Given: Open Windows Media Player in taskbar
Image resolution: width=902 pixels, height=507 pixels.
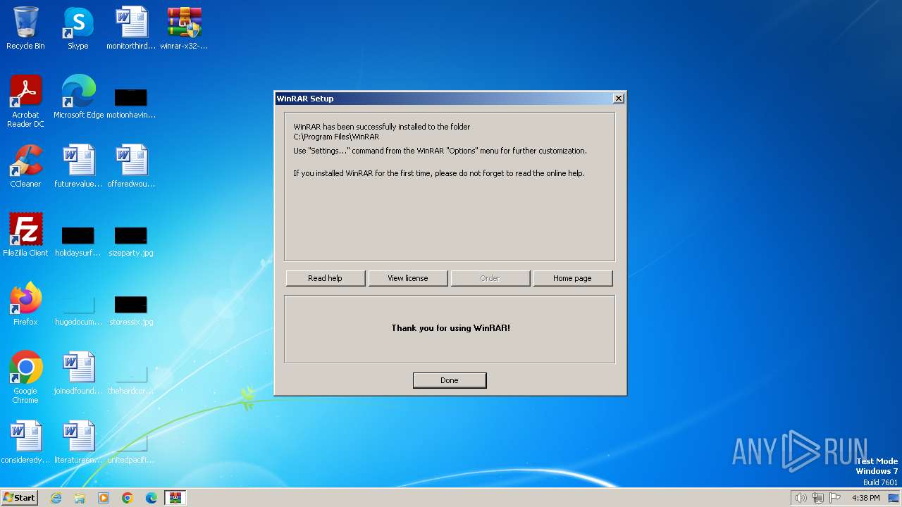Looking at the screenshot, I should [104, 498].
